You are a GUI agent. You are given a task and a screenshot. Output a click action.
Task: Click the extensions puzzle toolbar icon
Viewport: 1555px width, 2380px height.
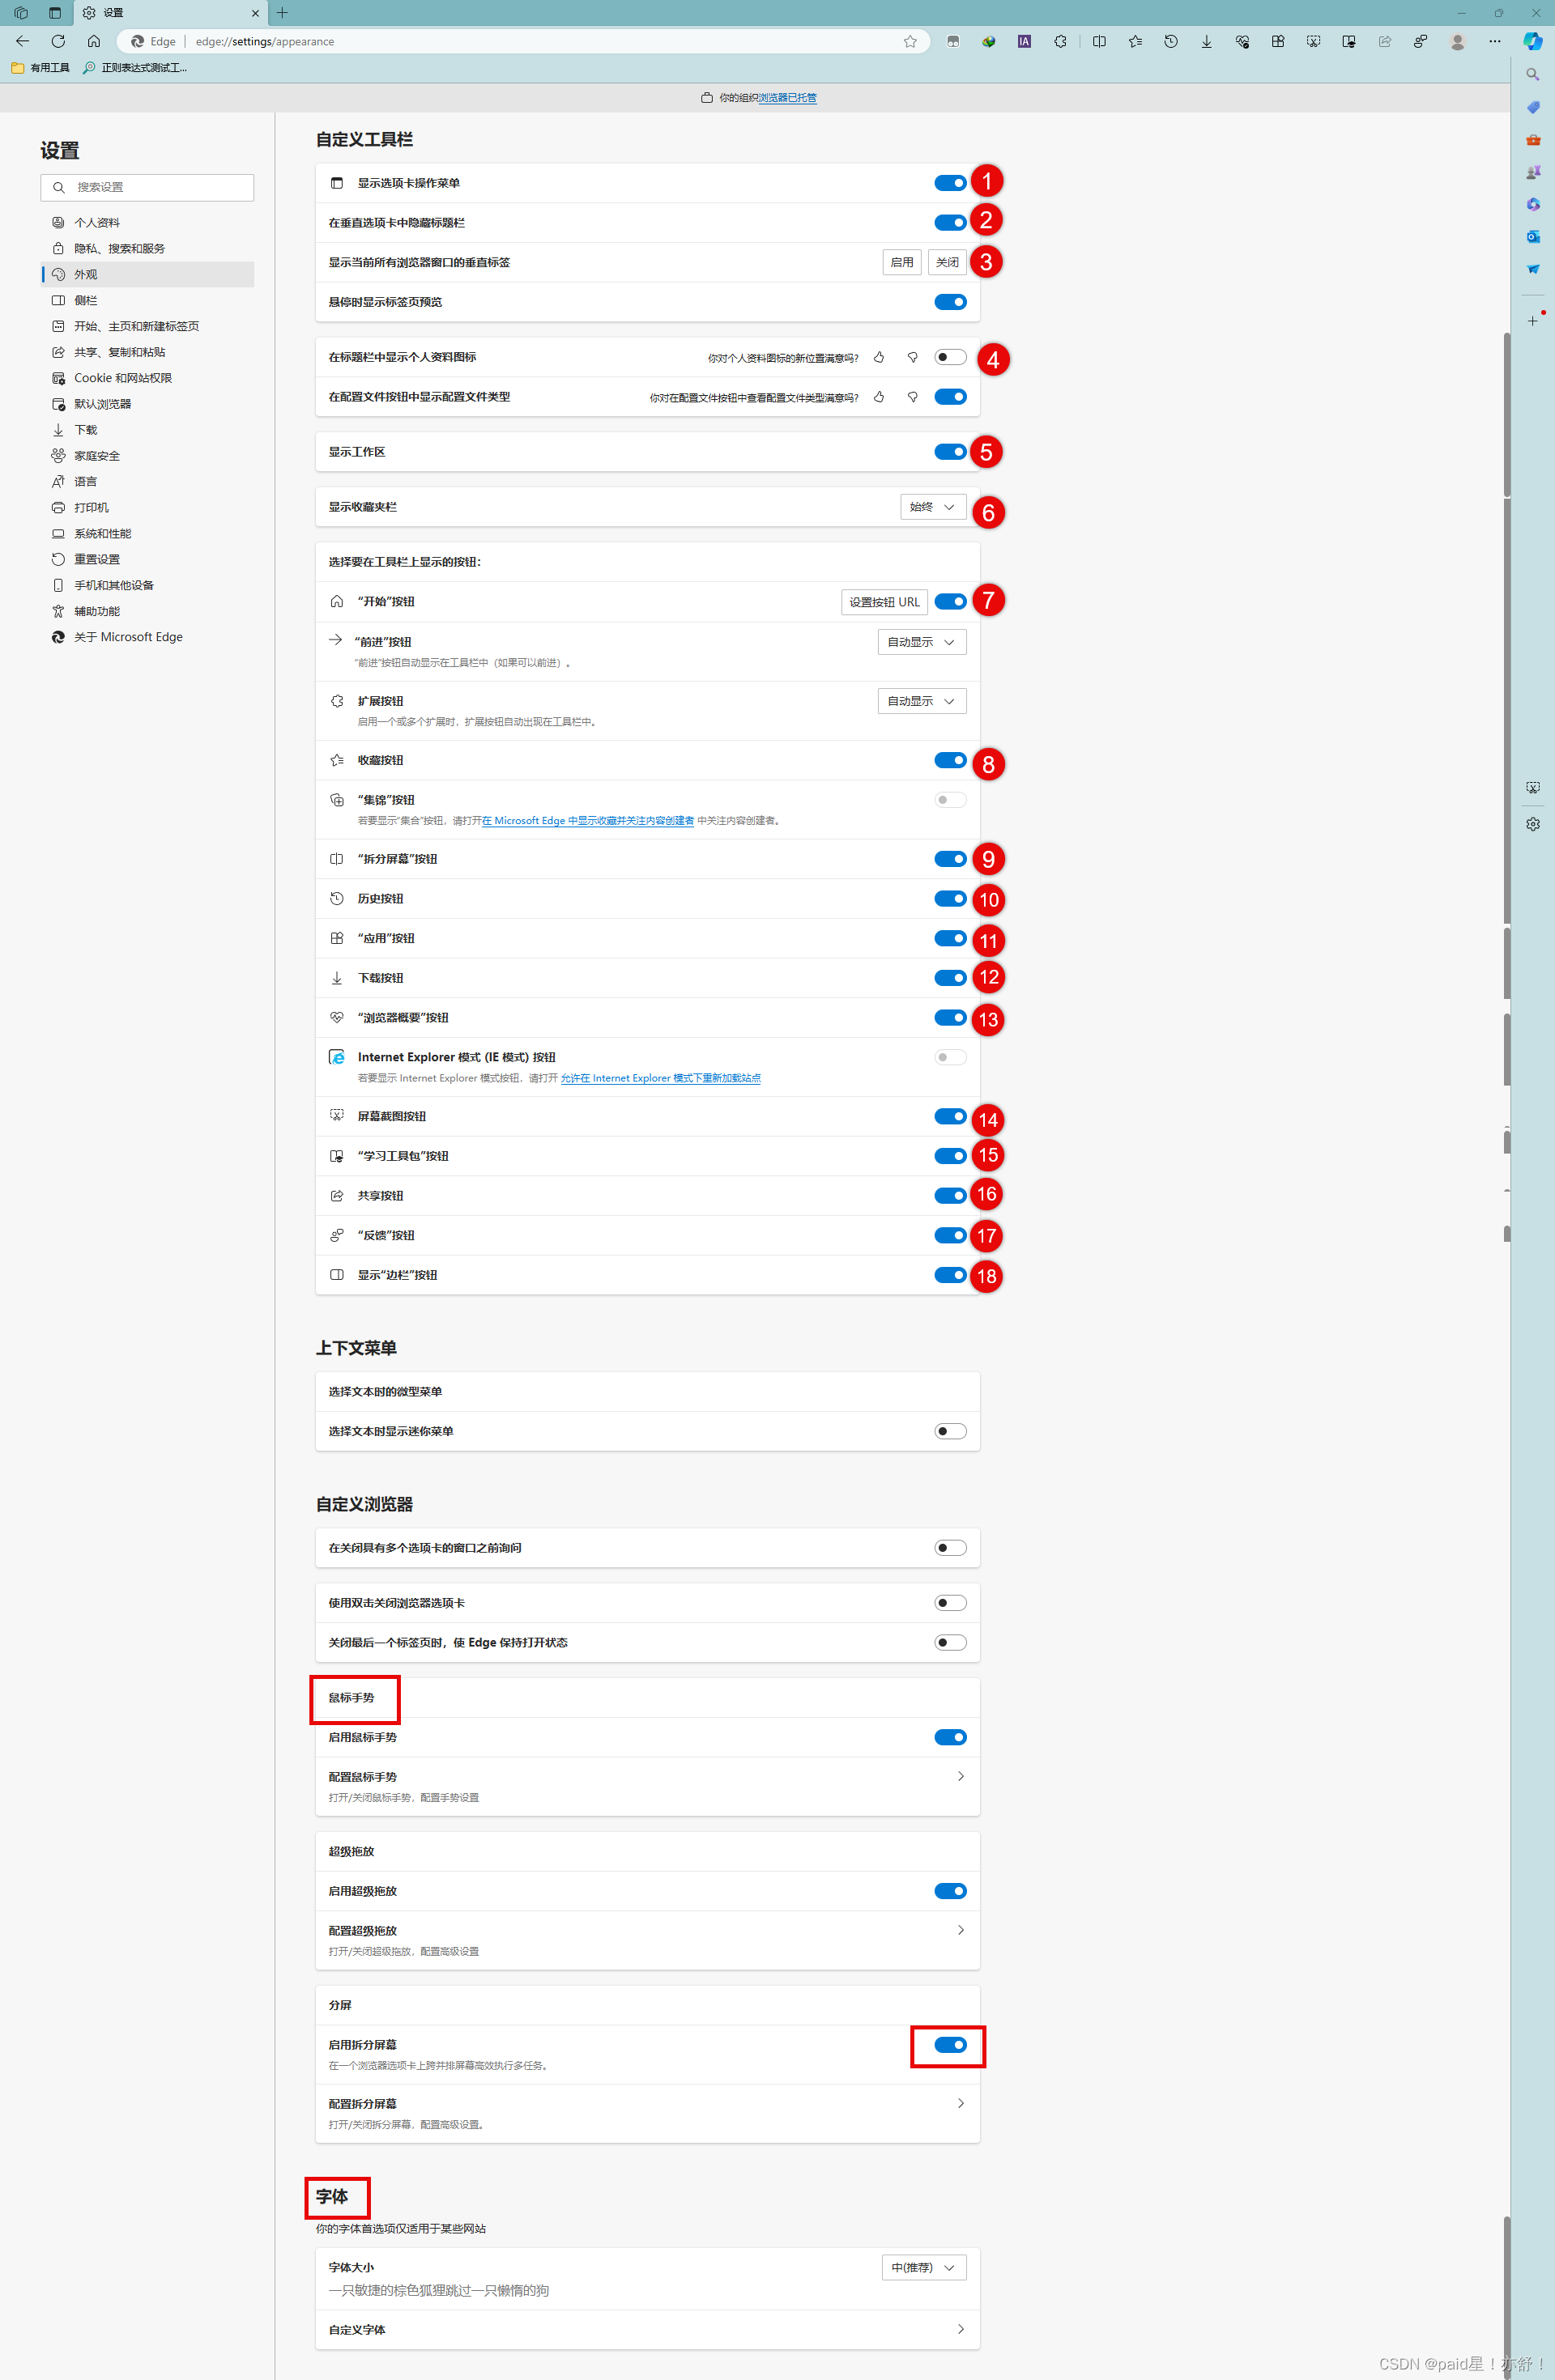coord(1059,41)
